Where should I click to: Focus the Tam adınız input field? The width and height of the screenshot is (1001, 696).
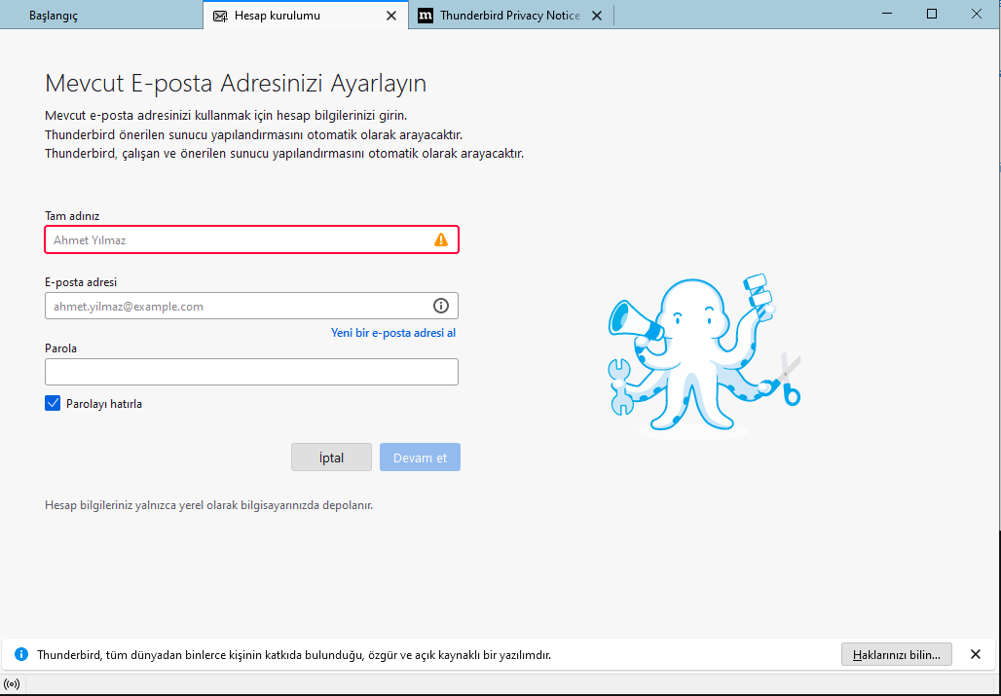pos(251,239)
